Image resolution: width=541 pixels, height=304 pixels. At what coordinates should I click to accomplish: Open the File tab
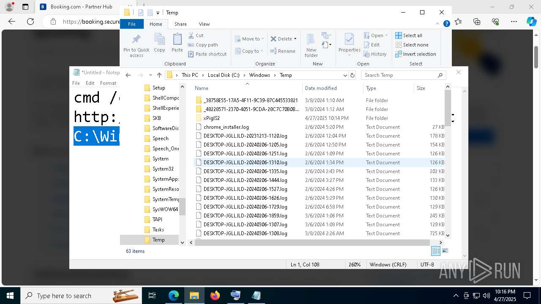[x=132, y=24]
